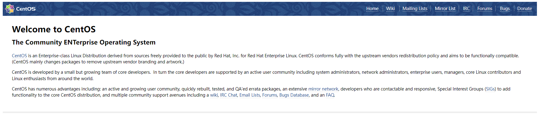The image size is (540, 117).
Task: Open the wiki link in paragraph text
Action: pyautogui.click(x=214, y=95)
